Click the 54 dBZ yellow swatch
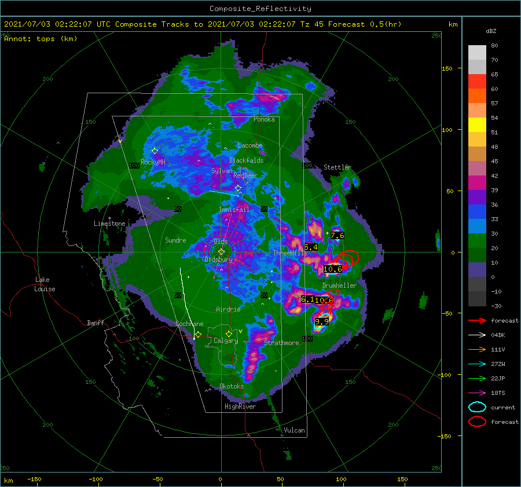 click(477, 125)
